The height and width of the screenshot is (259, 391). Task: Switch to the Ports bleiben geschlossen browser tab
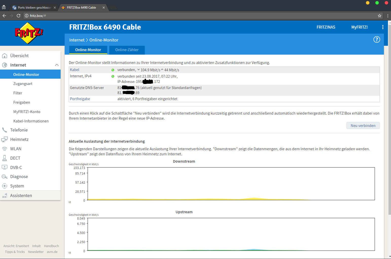[x=34, y=8]
